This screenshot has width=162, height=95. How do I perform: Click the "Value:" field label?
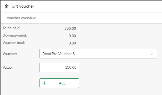coord(8,67)
